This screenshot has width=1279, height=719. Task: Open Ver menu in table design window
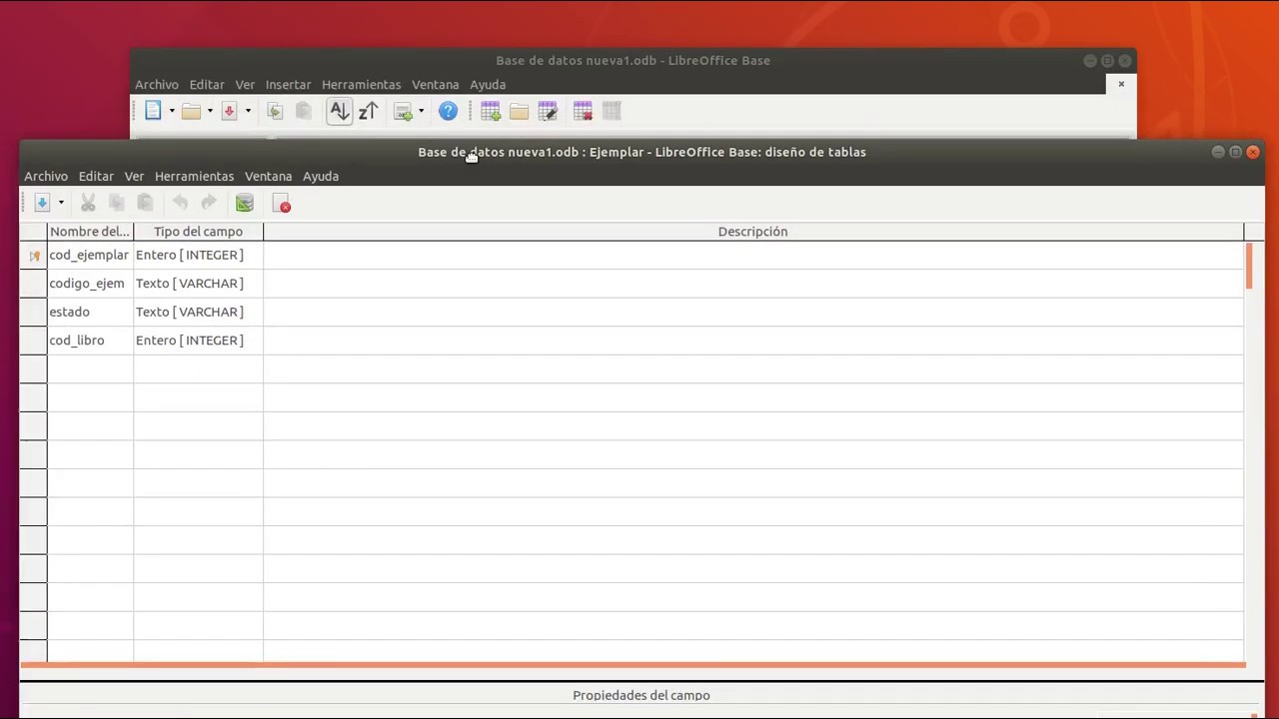tap(134, 176)
